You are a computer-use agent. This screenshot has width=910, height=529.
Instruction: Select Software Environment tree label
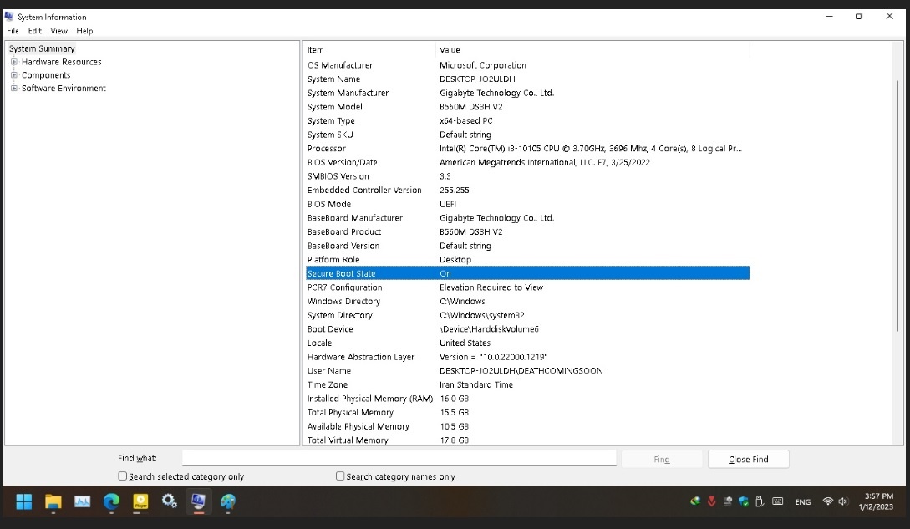pyautogui.click(x=64, y=89)
